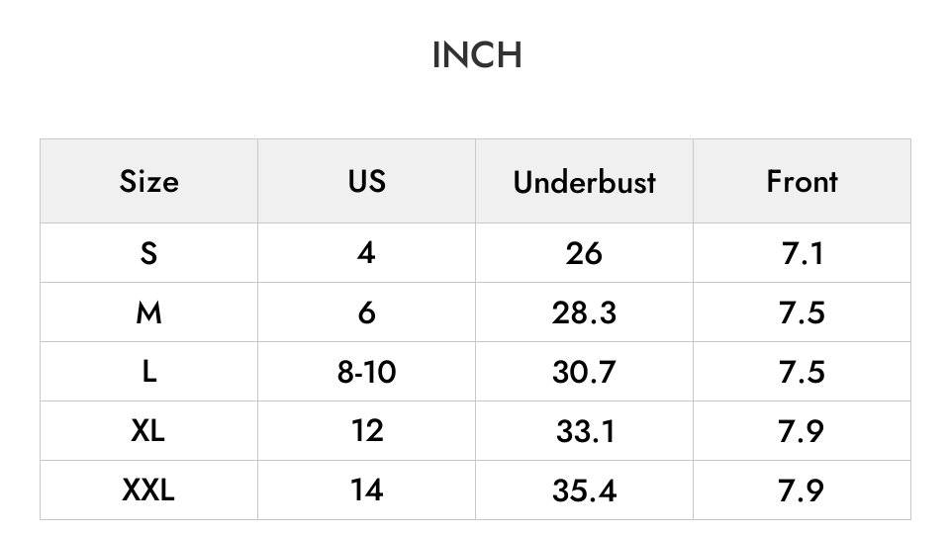Screen dimensions: 950x534
Task: Click the US size 4 cell
Action: 366,252
